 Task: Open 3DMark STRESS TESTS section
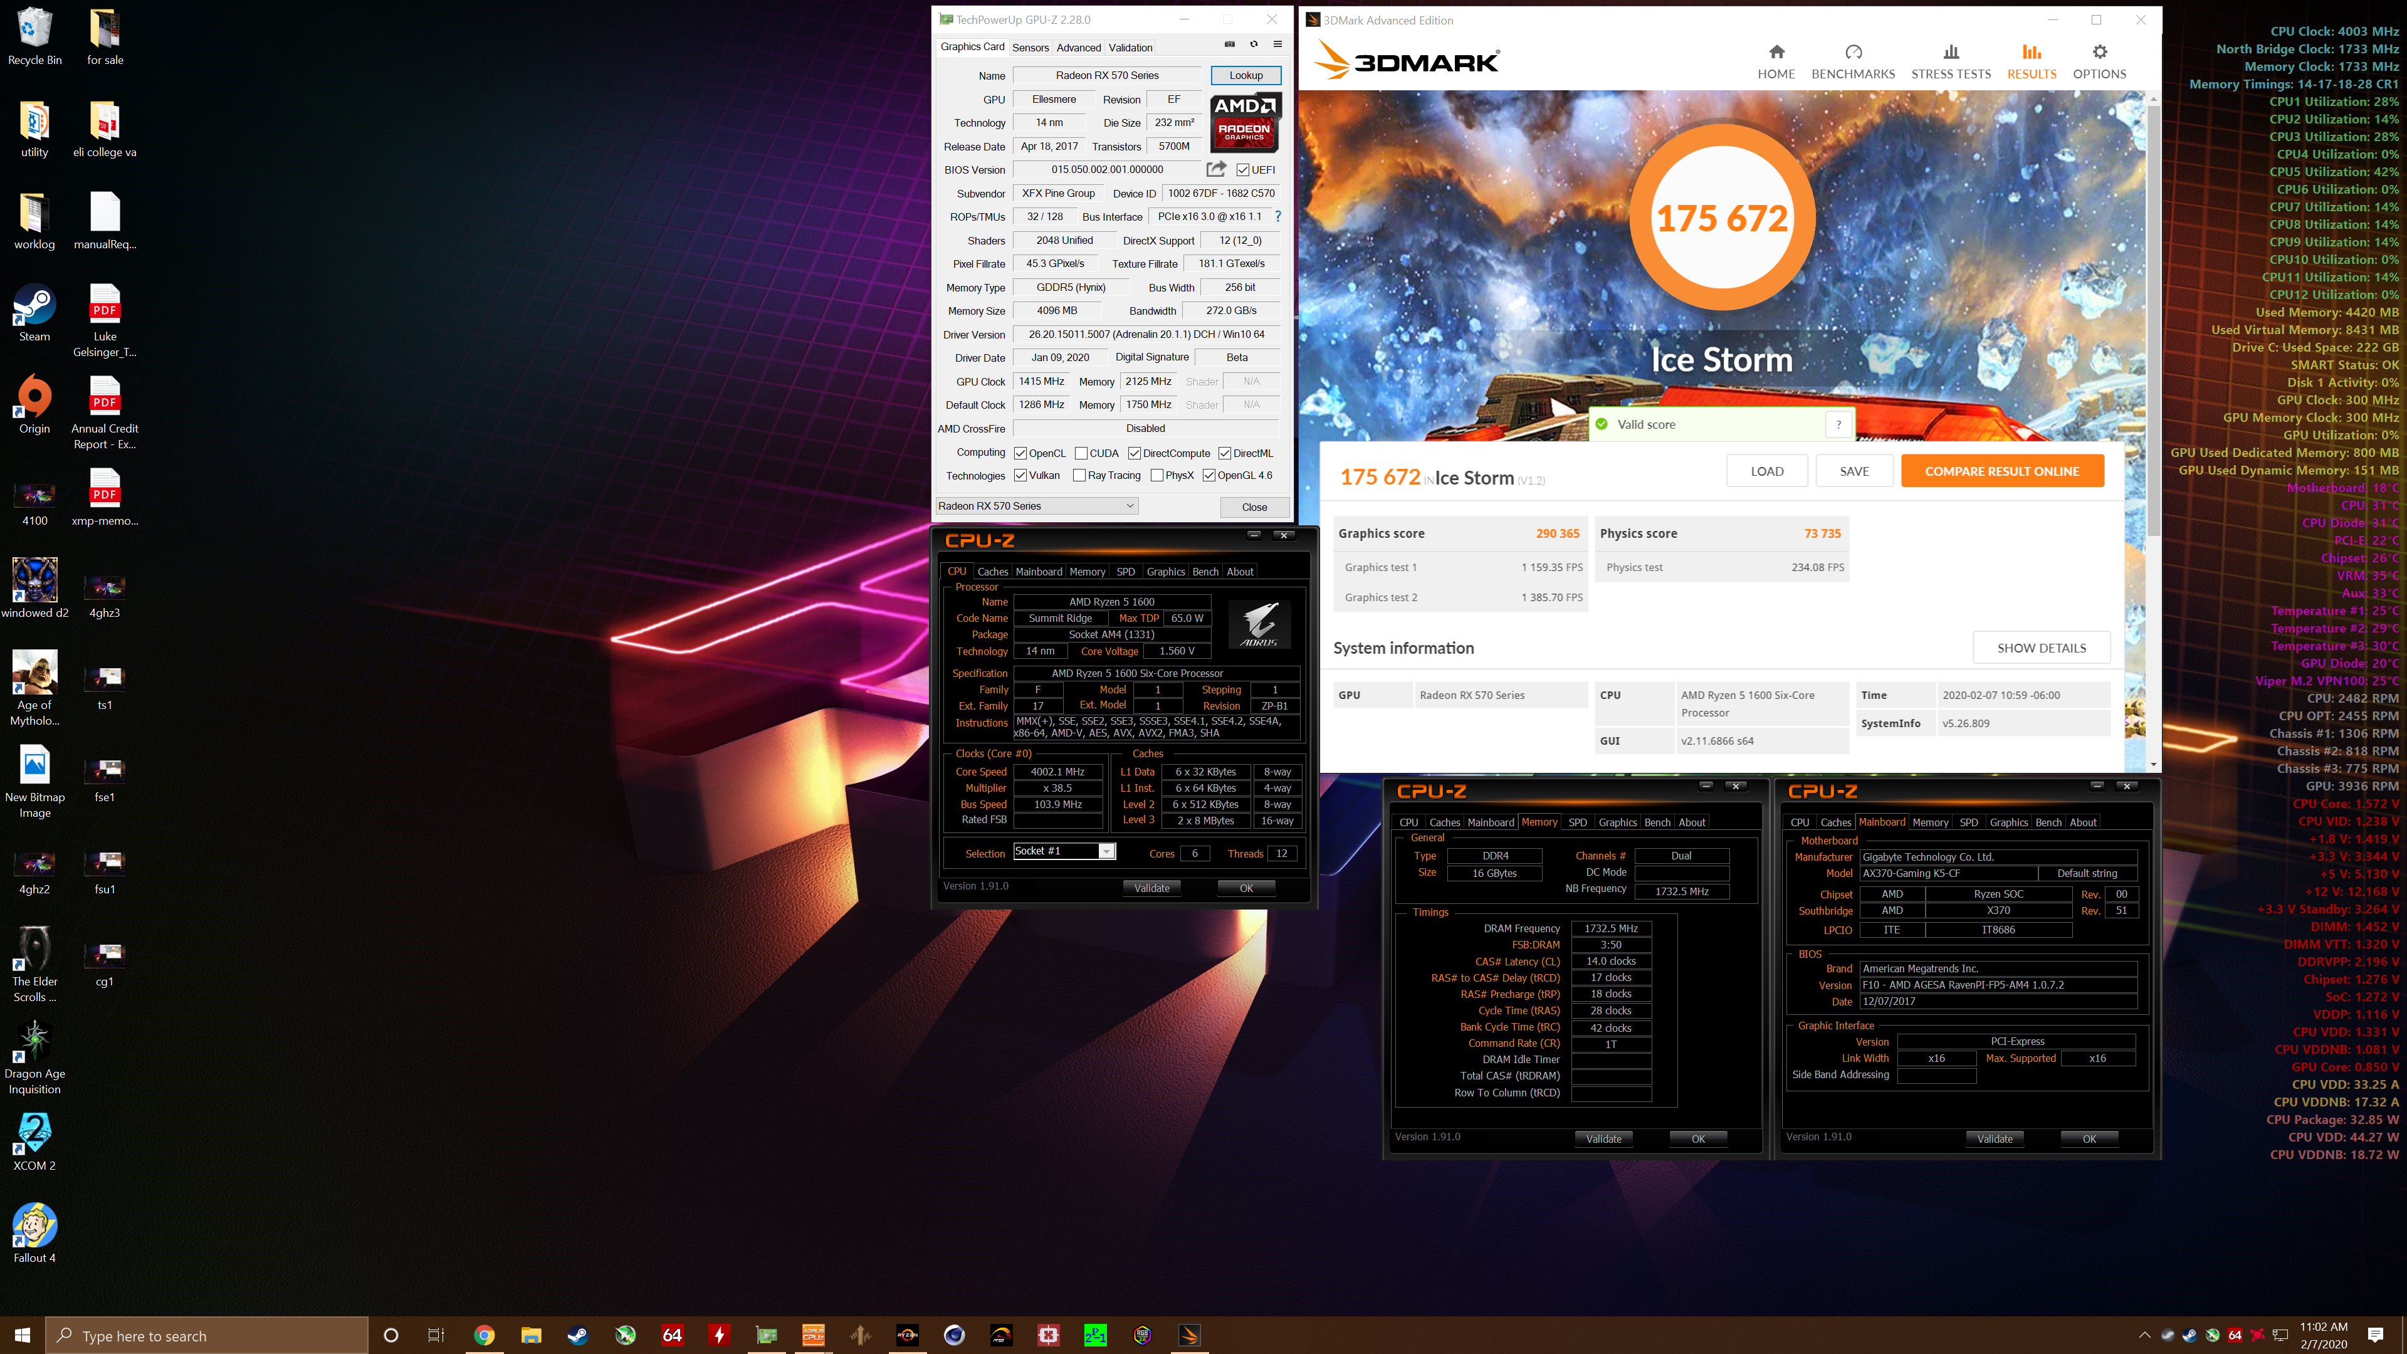1951,63
